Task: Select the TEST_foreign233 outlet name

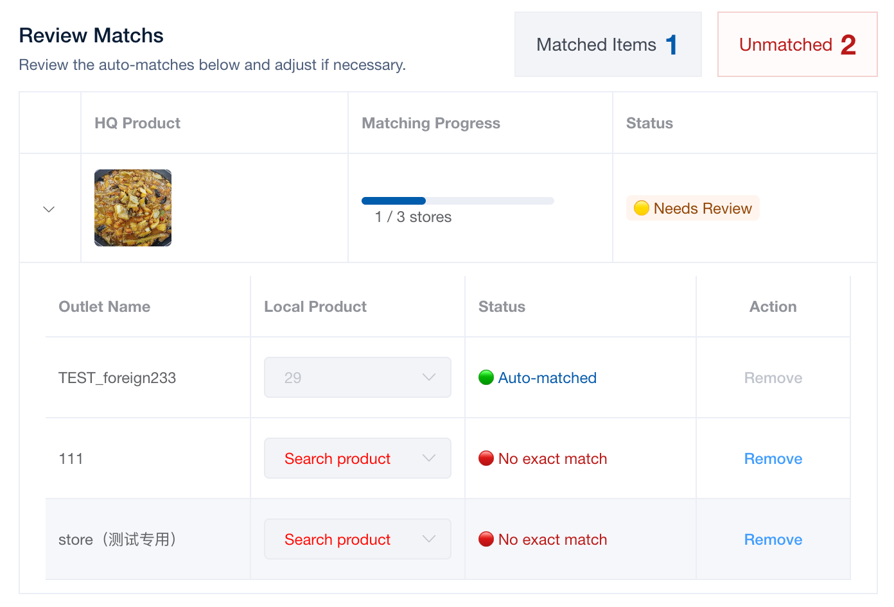Action: coord(117,378)
